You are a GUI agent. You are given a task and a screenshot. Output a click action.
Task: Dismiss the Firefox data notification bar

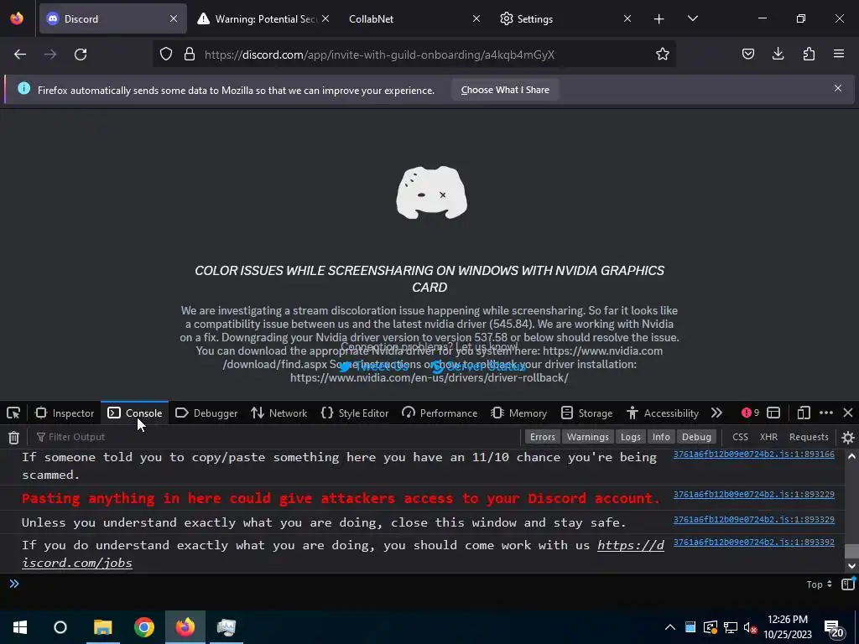[x=838, y=88]
